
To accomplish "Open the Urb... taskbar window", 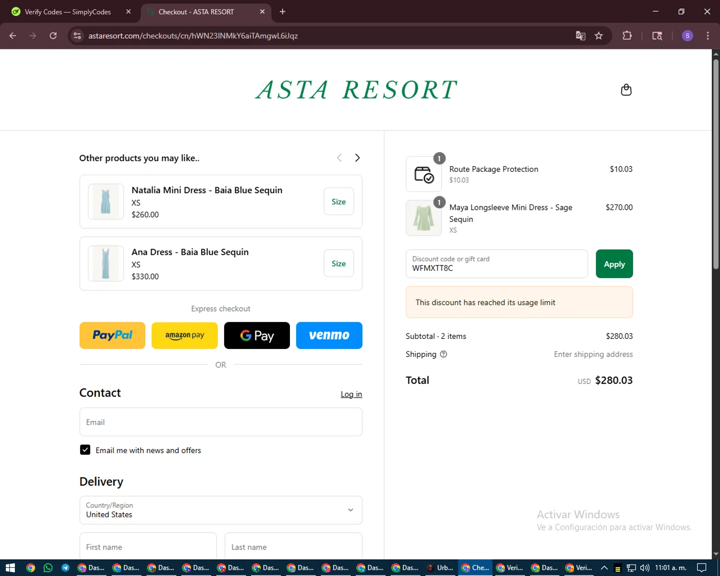I will 440,568.
